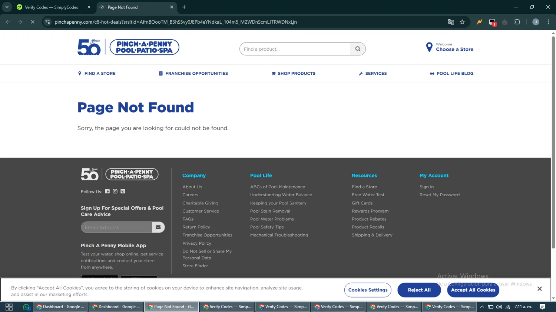This screenshot has width=556, height=312.
Task: Click the search magnifier button
Action: 358,49
